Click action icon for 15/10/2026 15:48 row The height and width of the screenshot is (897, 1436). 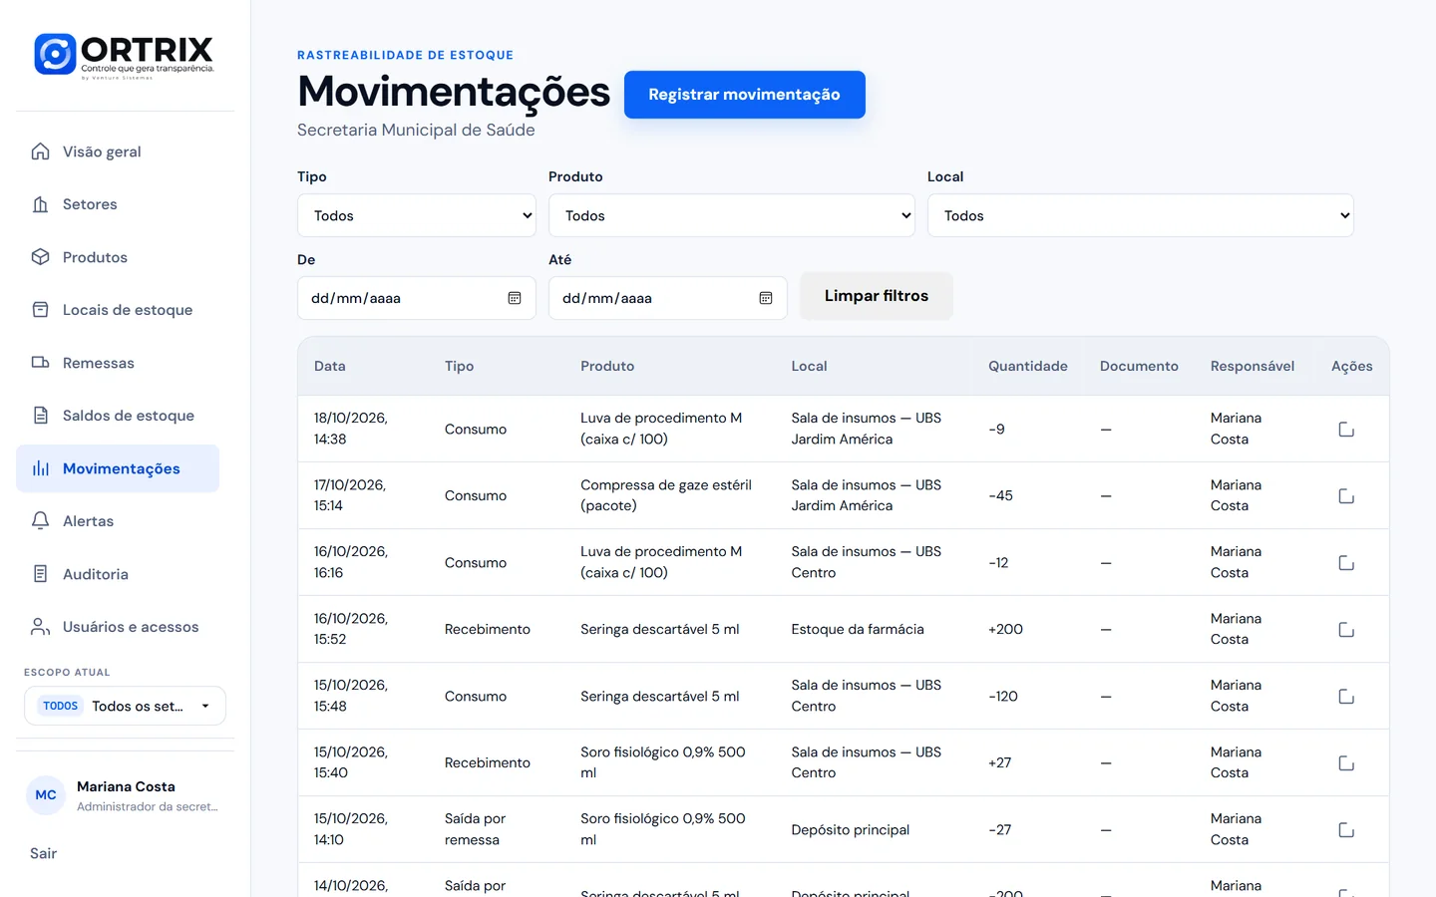click(1346, 697)
